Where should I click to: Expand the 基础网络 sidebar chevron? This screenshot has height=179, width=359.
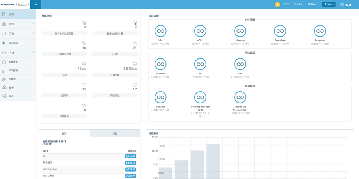pos(33,43)
